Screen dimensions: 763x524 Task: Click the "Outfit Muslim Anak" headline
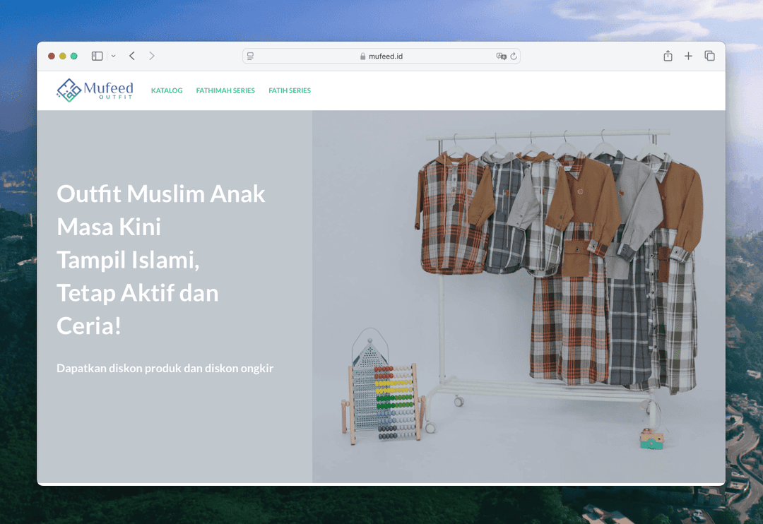(161, 193)
